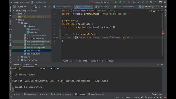The height and width of the screenshot is (99, 176).
Task: Click the gutter icon on line 9
Action: [x=57, y=37]
